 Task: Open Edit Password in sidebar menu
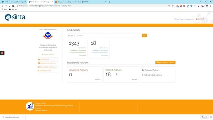click(x=44, y=71)
